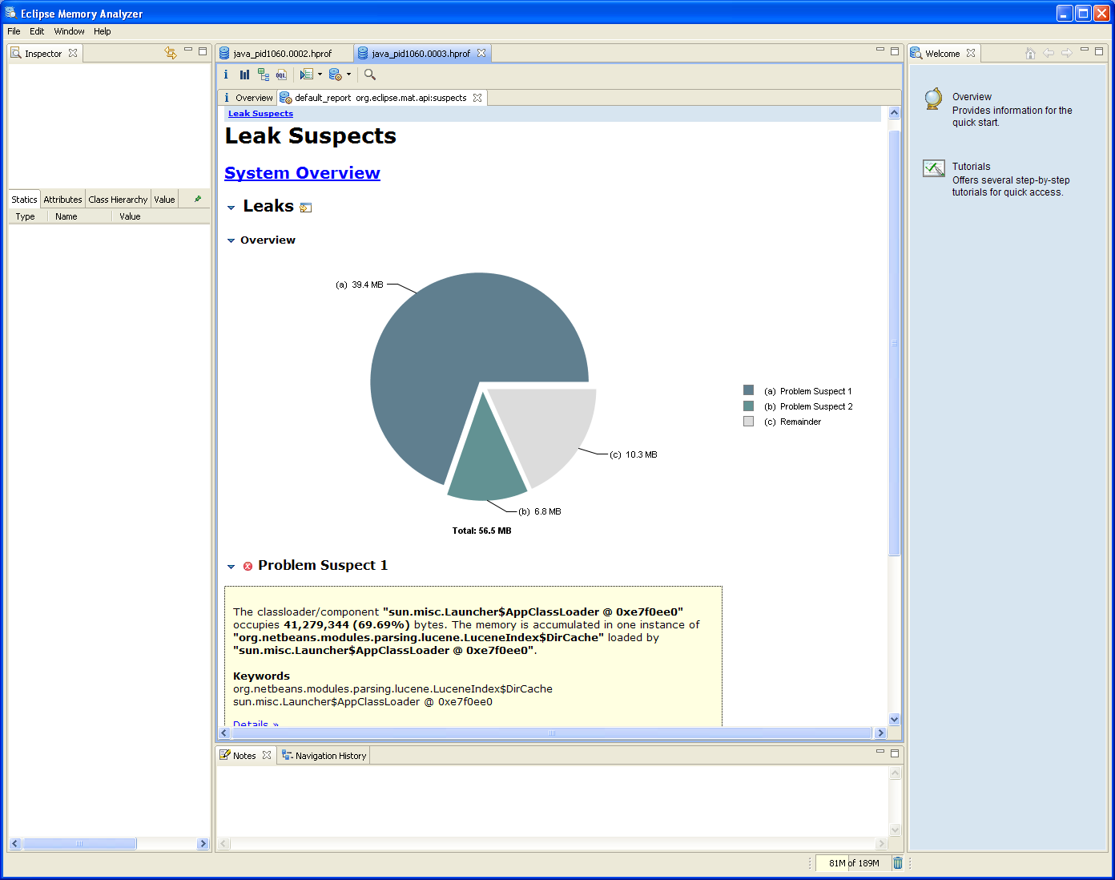Minimize the Notes panel
1115x880 pixels.
(880, 752)
